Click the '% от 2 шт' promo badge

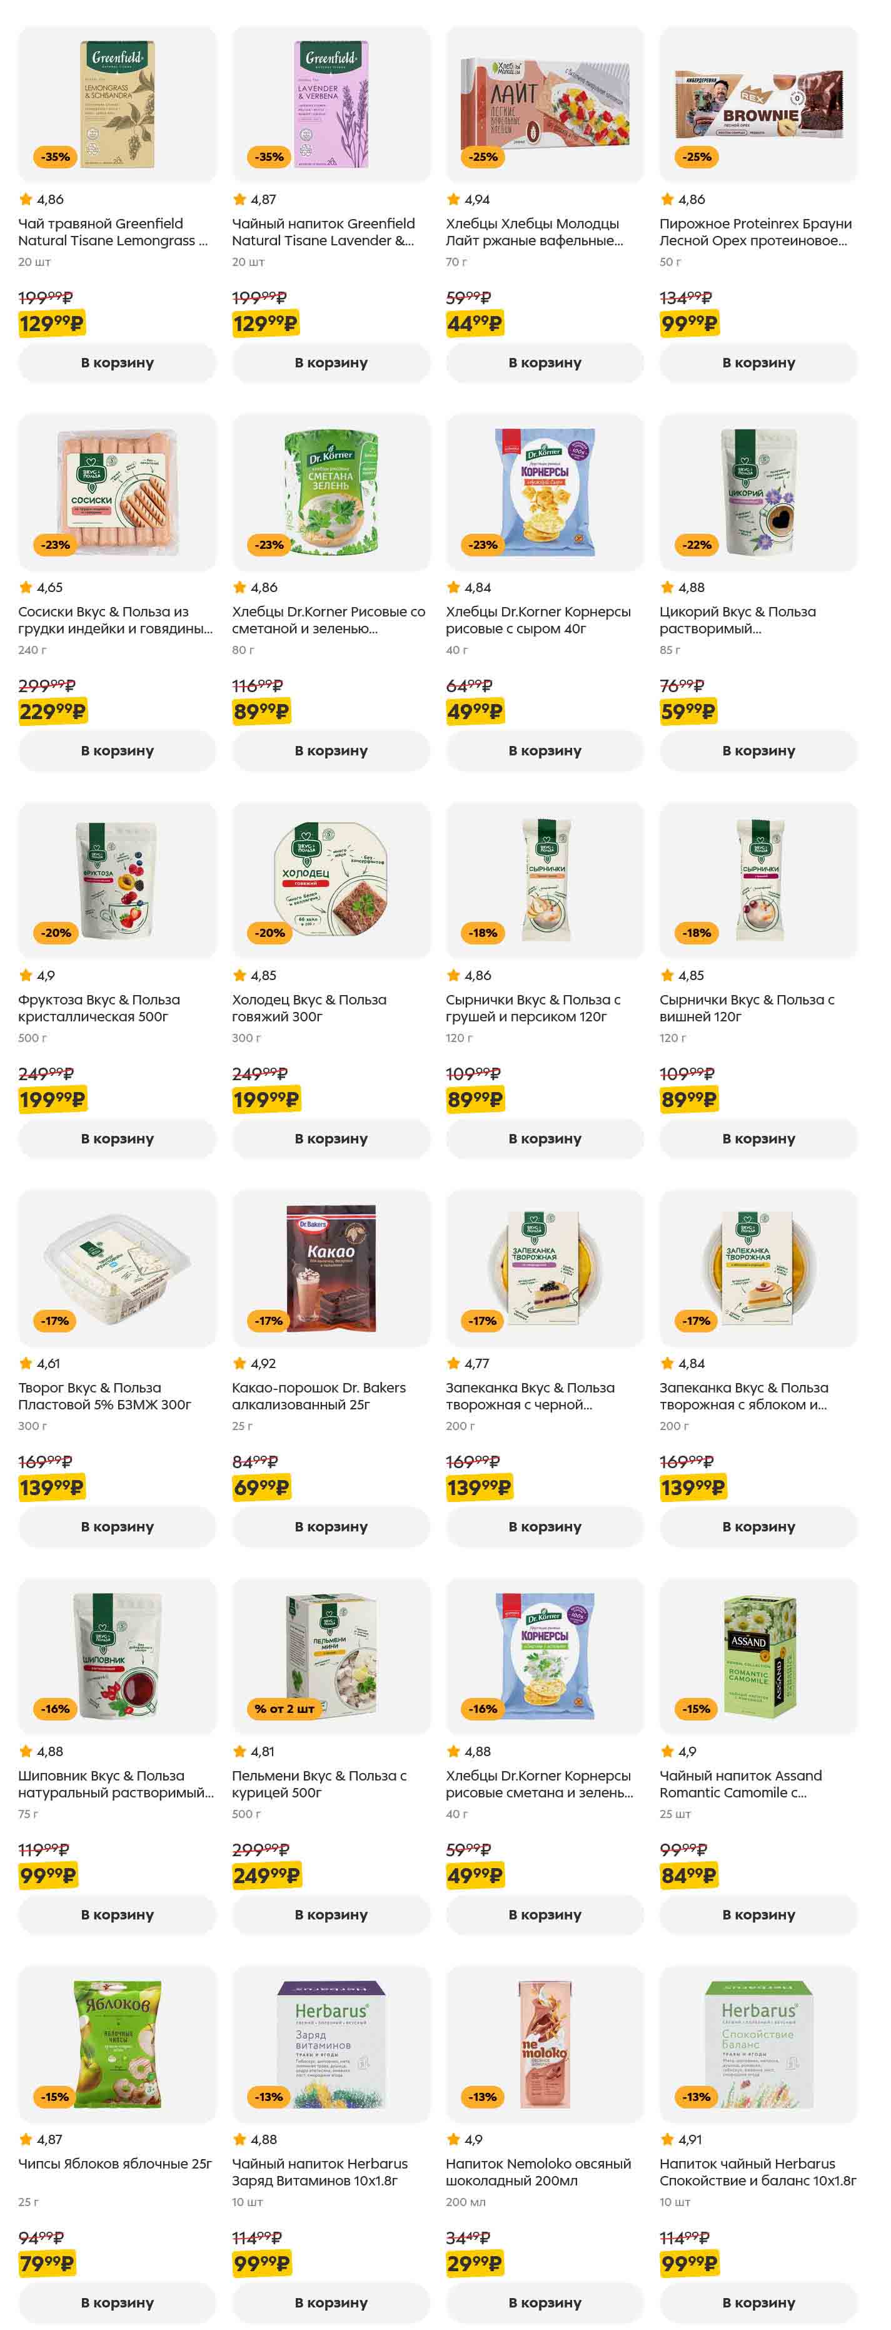click(284, 1709)
